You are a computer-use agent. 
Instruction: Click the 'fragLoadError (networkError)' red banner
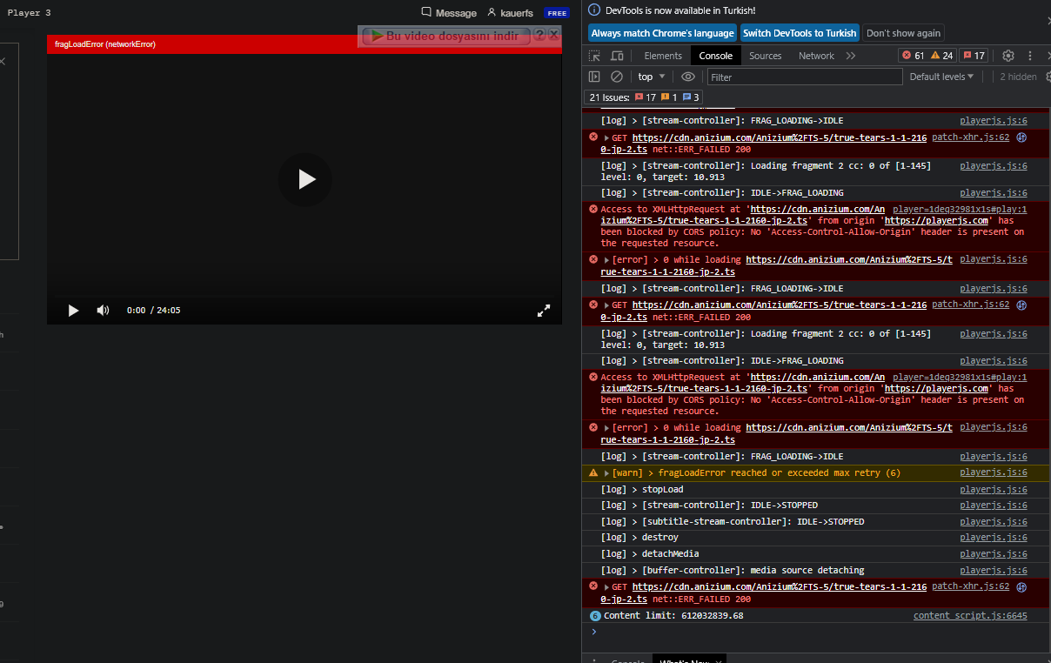click(x=305, y=44)
